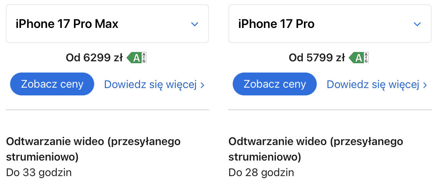Follow Dowiedz się więcej link for iPhone 17 Pro Max
Viewport: 437px width, 185px height.
pos(154,85)
